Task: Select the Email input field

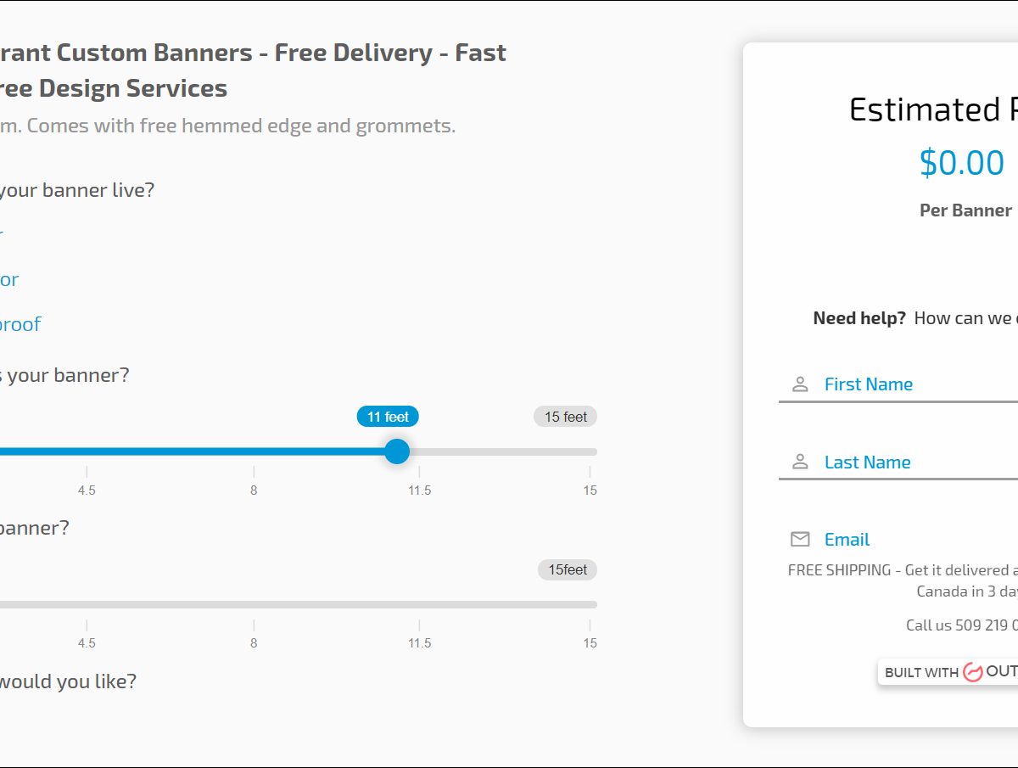Action: (x=916, y=540)
